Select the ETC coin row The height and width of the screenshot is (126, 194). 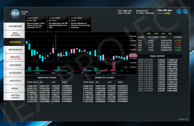click(160, 43)
